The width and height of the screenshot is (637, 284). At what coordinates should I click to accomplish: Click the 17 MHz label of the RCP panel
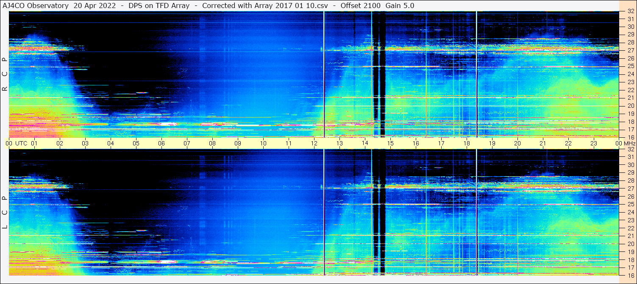pyautogui.click(x=631, y=129)
